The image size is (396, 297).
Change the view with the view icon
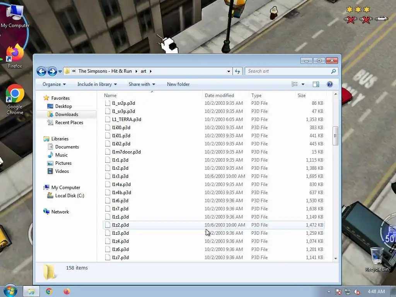pyautogui.click(x=294, y=84)
